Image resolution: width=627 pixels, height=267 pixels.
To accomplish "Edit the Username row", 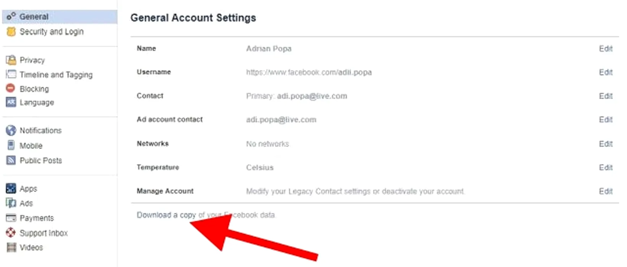I will click(x=606, y=72).
